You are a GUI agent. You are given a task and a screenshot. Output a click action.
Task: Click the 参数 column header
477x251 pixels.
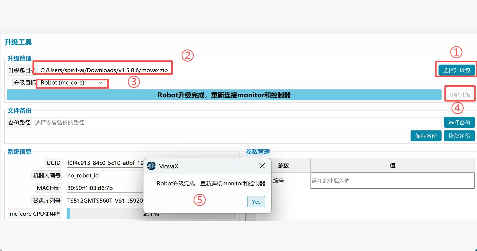pyautogui.click(x=283, y=165)
